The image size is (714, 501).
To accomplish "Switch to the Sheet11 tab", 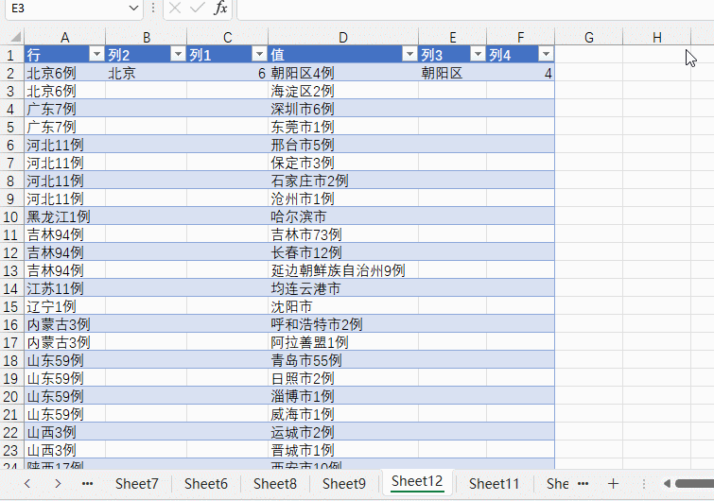I will point(494,483).
